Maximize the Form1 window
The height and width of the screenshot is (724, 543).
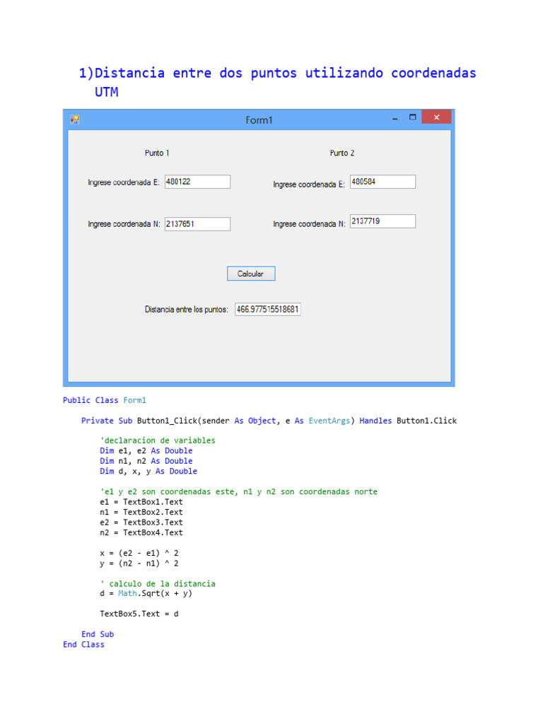tap(412, 118)
